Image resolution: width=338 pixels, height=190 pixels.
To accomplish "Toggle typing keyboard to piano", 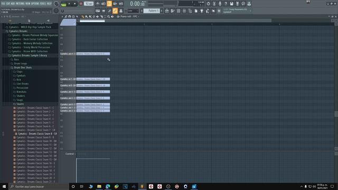I will click(x=98, y=11).
